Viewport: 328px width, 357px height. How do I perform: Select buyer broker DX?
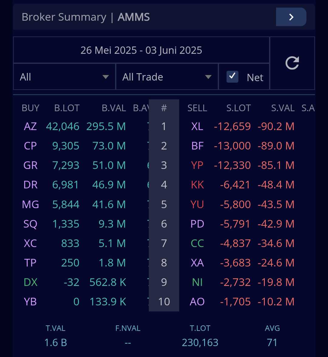click(30, 282)
